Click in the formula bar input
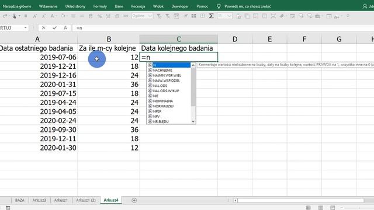The width and height of the screenshot is (374, 210). [223, 28]
